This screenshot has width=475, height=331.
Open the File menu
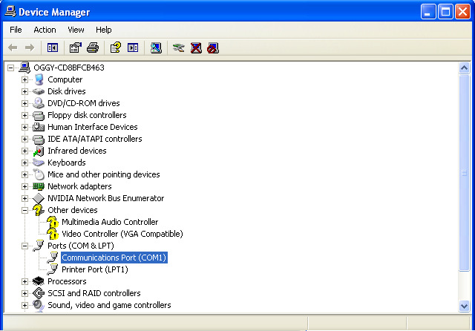16,30
